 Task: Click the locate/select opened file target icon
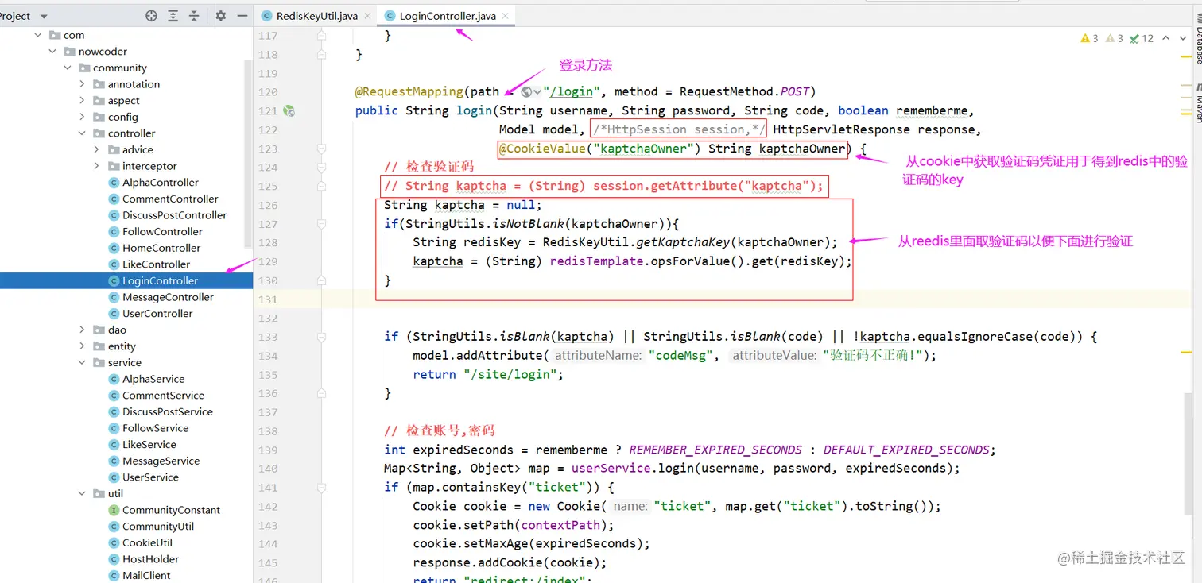point(151,16)
